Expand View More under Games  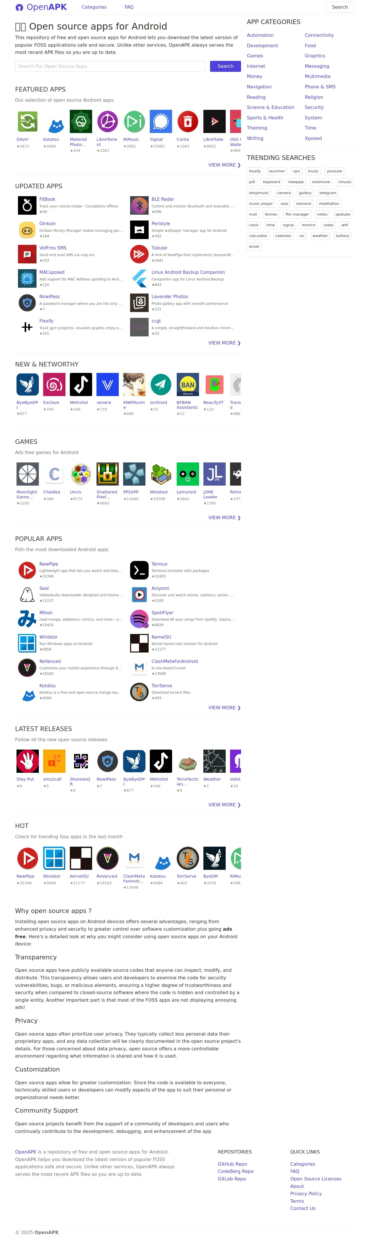point(224,518)
